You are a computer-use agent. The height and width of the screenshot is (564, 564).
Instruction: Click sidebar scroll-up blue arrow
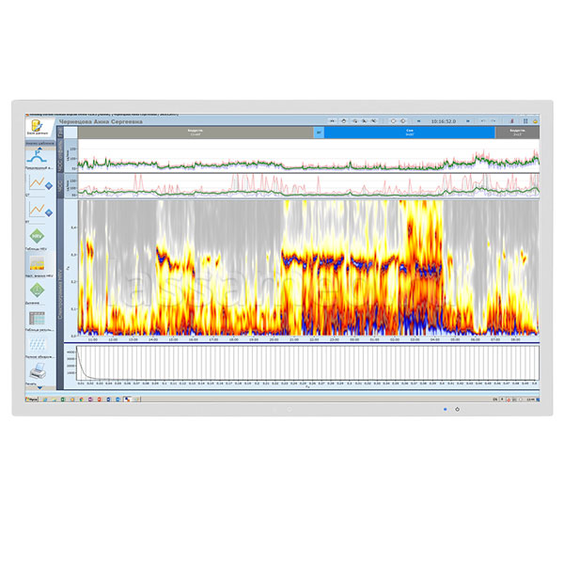[39, 148]
